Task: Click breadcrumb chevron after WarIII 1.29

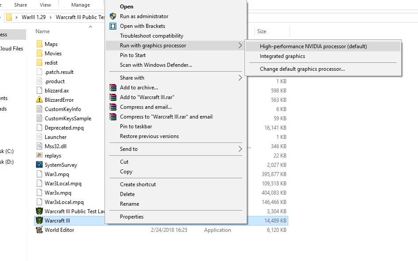Action: tap(50, 17)
